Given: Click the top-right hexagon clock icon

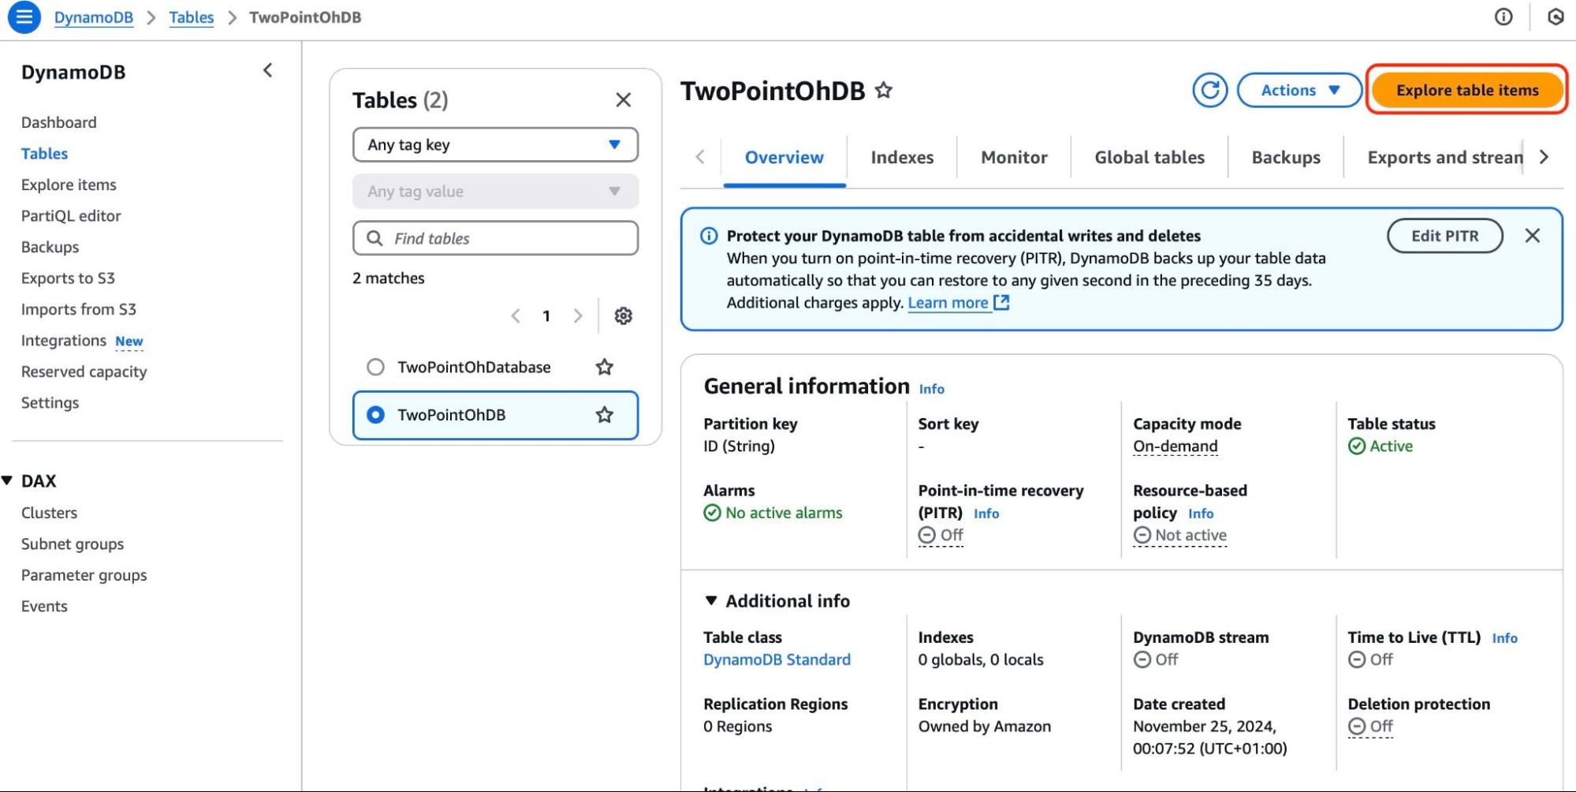Looking at the screenshot, I should click(1555, 17).
